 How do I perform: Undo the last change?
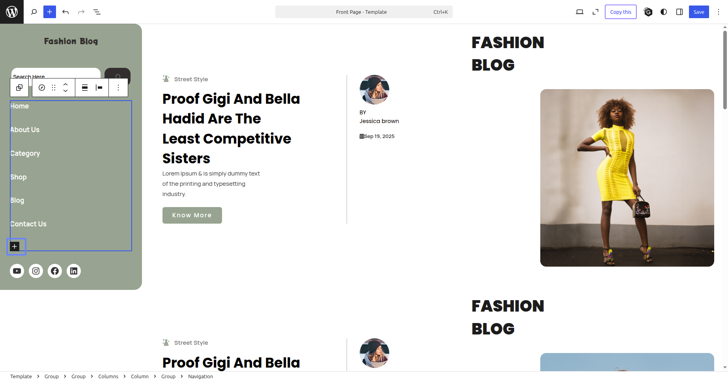[x=65, y=12]
